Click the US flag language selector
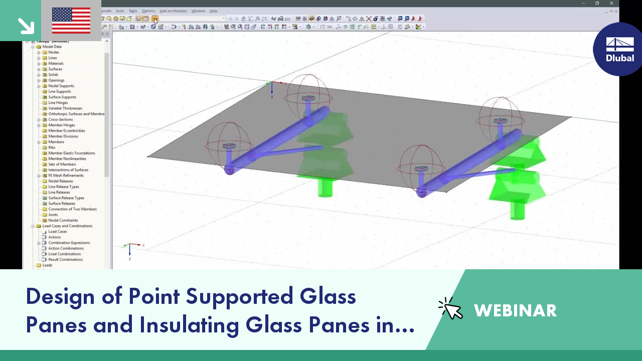This screenshot has width=642, height=361. pyautogui.click(x=71, y=21)
